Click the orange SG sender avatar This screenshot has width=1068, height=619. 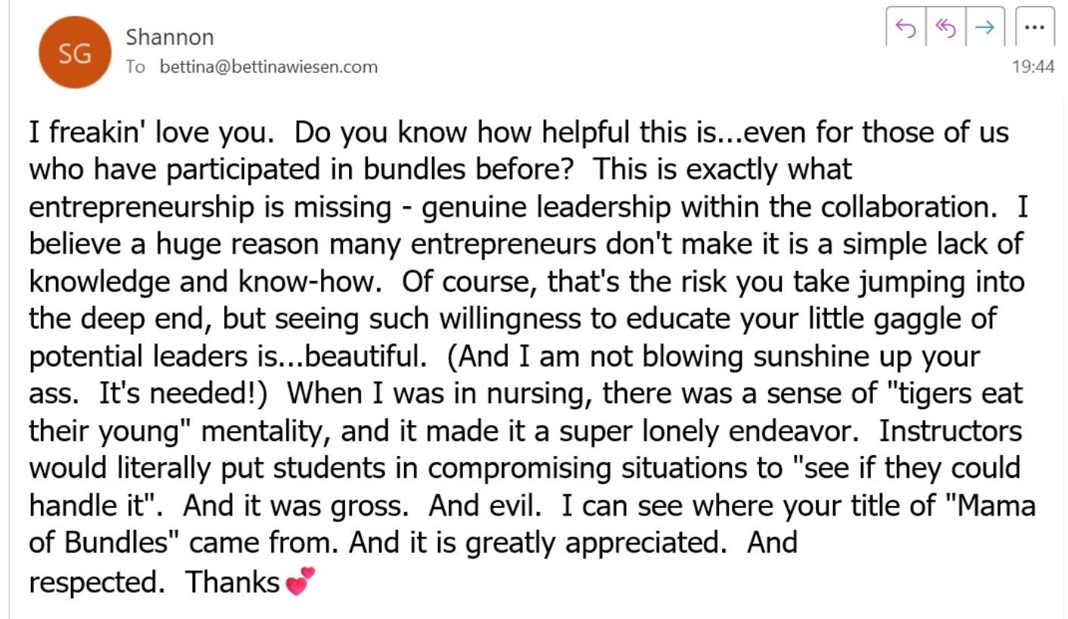pyautogui.click(x=75, y=52)
